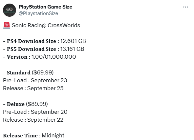The height and width of the screenshot is (140, 194).
Task: Click the red siren emoji
Action: pyautogui.click(x=7, y=25)
